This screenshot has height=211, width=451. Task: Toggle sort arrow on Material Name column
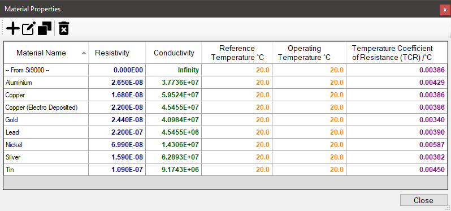click(x=84, y=53)
